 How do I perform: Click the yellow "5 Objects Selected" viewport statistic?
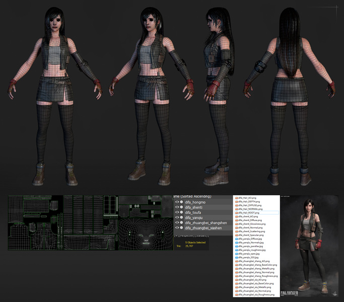195,242
